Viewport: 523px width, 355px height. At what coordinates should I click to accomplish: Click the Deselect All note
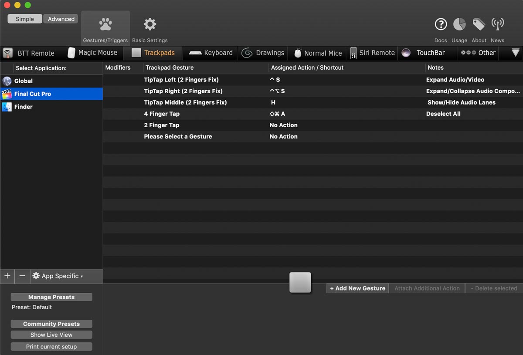[x=443, y=114]
